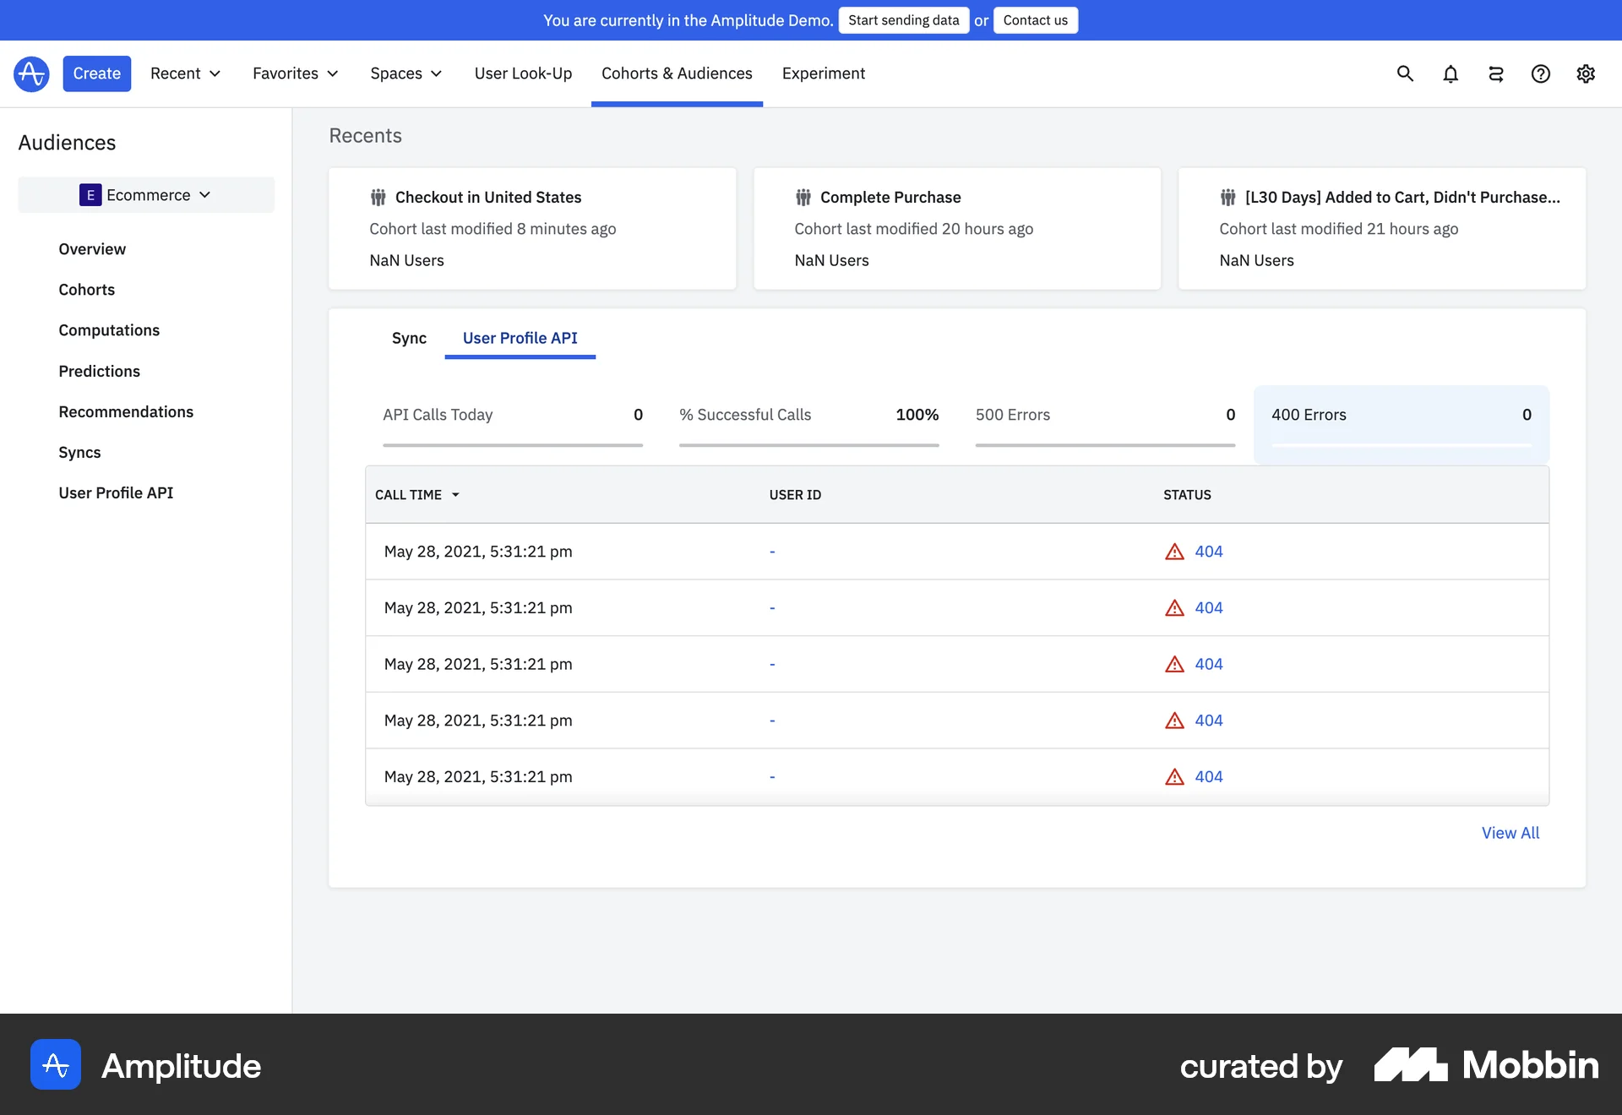Click the cohort icon on Complete Purchase card
Screen dimensions: 1622x1115
coord(803,198)
